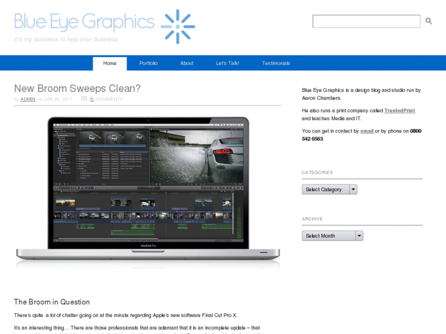Click the 'The Broom in Question' heading
The height and width of the screenshot is (334, 446).
coord(52,302)
